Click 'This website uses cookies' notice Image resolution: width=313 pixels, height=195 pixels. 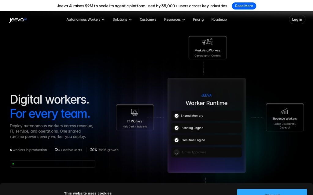click(x=88, y=193)
